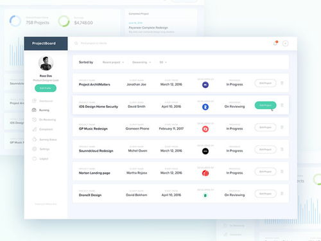Click red developer avatar on Norton Landing page

(x=205, y=174)
